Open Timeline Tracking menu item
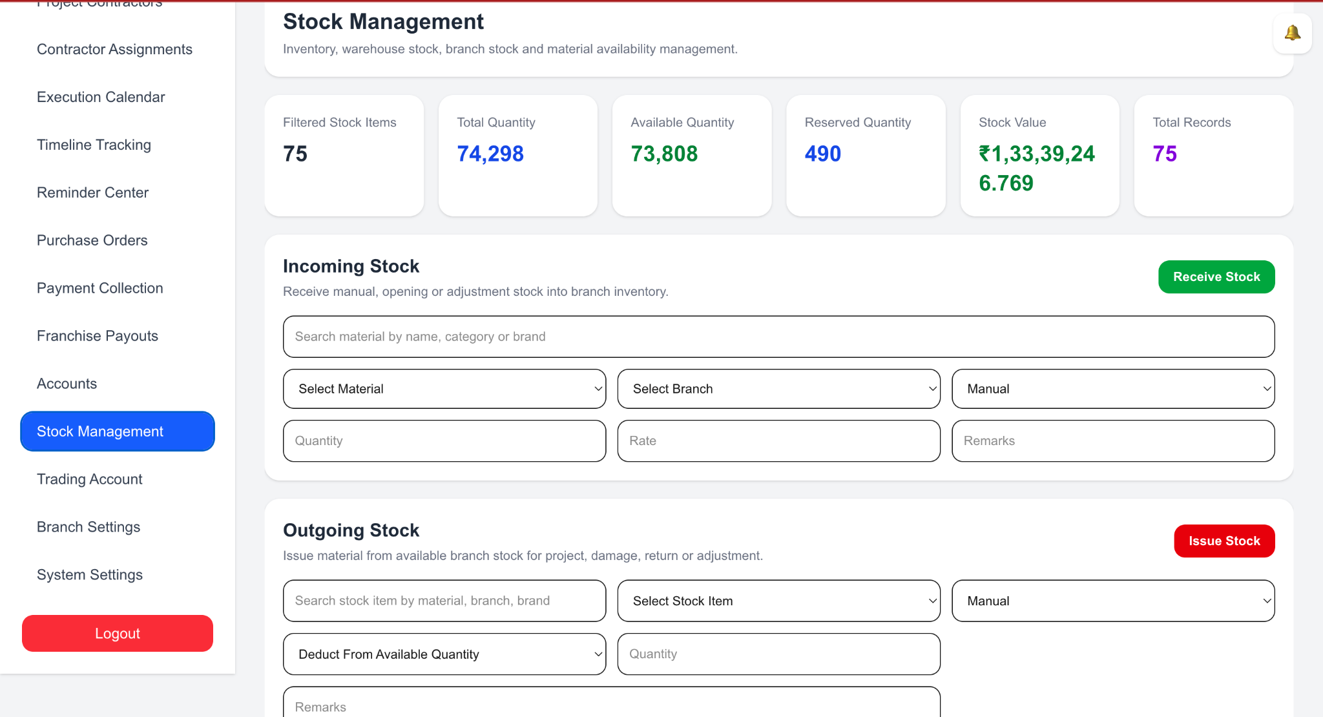1323x717 pixels. click(x=94, y=145)
